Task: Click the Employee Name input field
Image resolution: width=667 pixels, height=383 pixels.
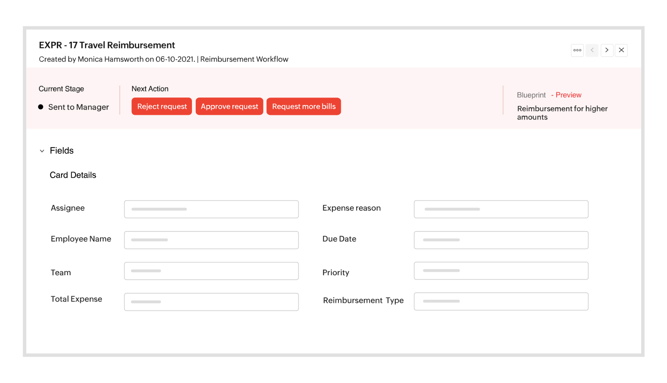Action: [211, 240]
